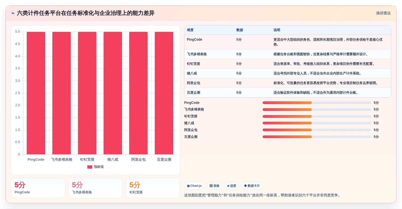
Task: Click the 阿里众包 bar in the chart
Action: (x=138, y=93)
